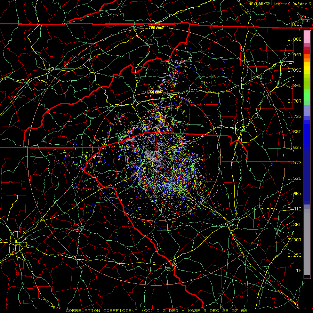Click the 100 NMI range ring label
This screenshot has width=313, height=313.
[156, 27]
